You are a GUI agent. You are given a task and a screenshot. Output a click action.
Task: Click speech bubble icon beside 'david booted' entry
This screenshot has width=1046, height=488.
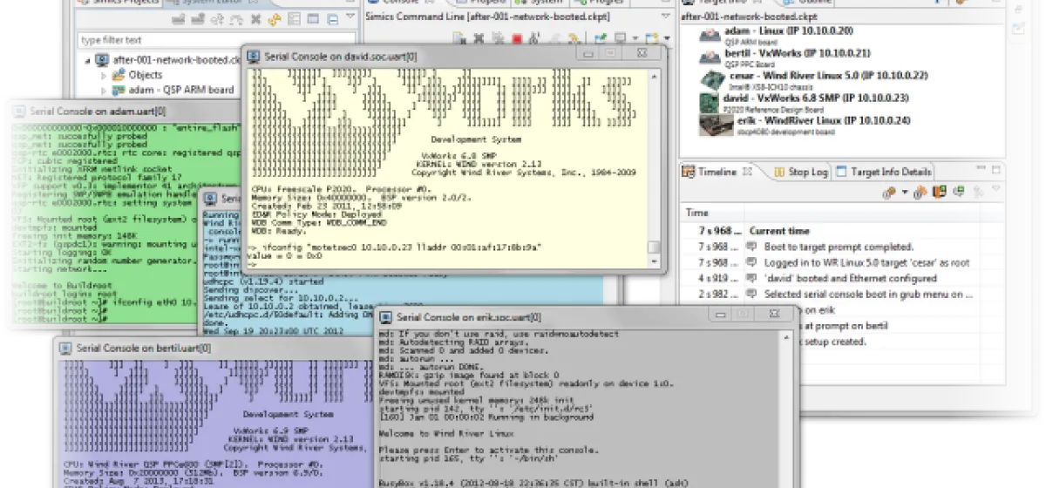(x=752, y=279)
